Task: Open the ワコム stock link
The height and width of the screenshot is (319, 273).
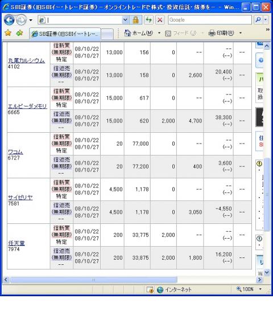Action: [x=15, y=152]
